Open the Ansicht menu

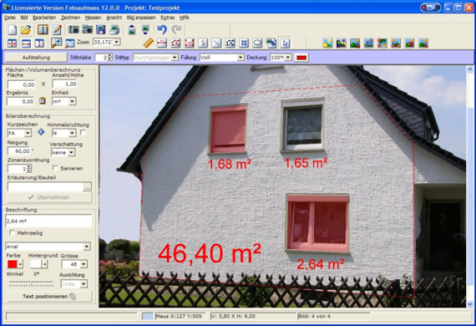[114, 18]
